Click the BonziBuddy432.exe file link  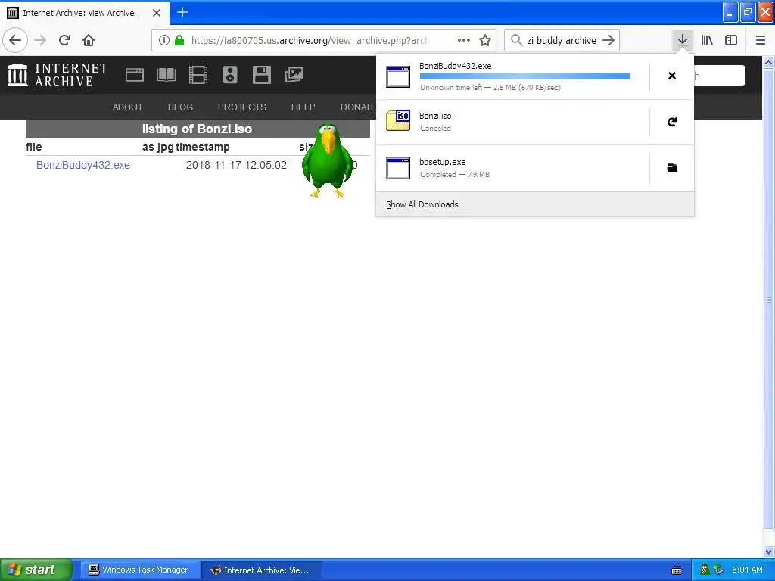83,165
